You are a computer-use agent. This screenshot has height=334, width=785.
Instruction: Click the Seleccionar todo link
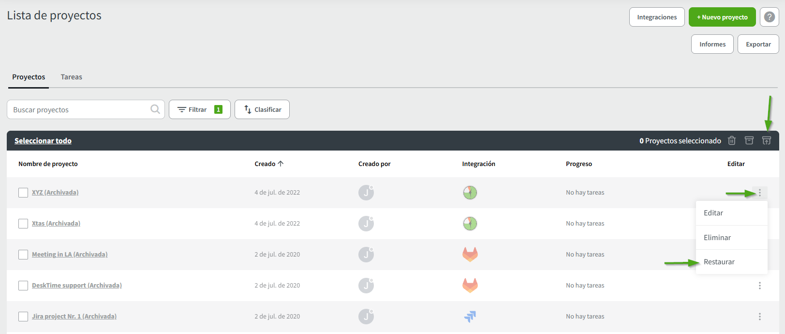[43, 141]
